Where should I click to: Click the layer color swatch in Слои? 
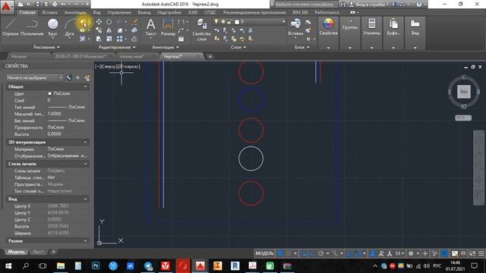(x=237, y=22)
